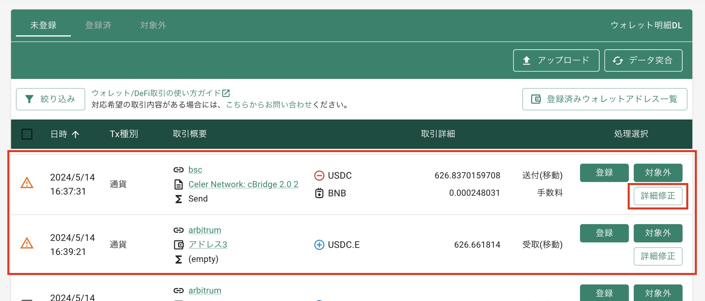Click document icon beside Celer Network
The image size is (705, 301).
(178, 184)
